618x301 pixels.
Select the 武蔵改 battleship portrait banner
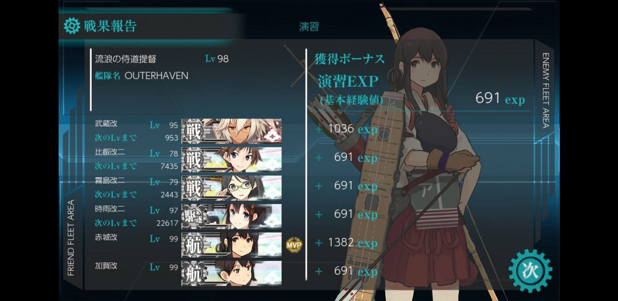[x=231, y=131]
